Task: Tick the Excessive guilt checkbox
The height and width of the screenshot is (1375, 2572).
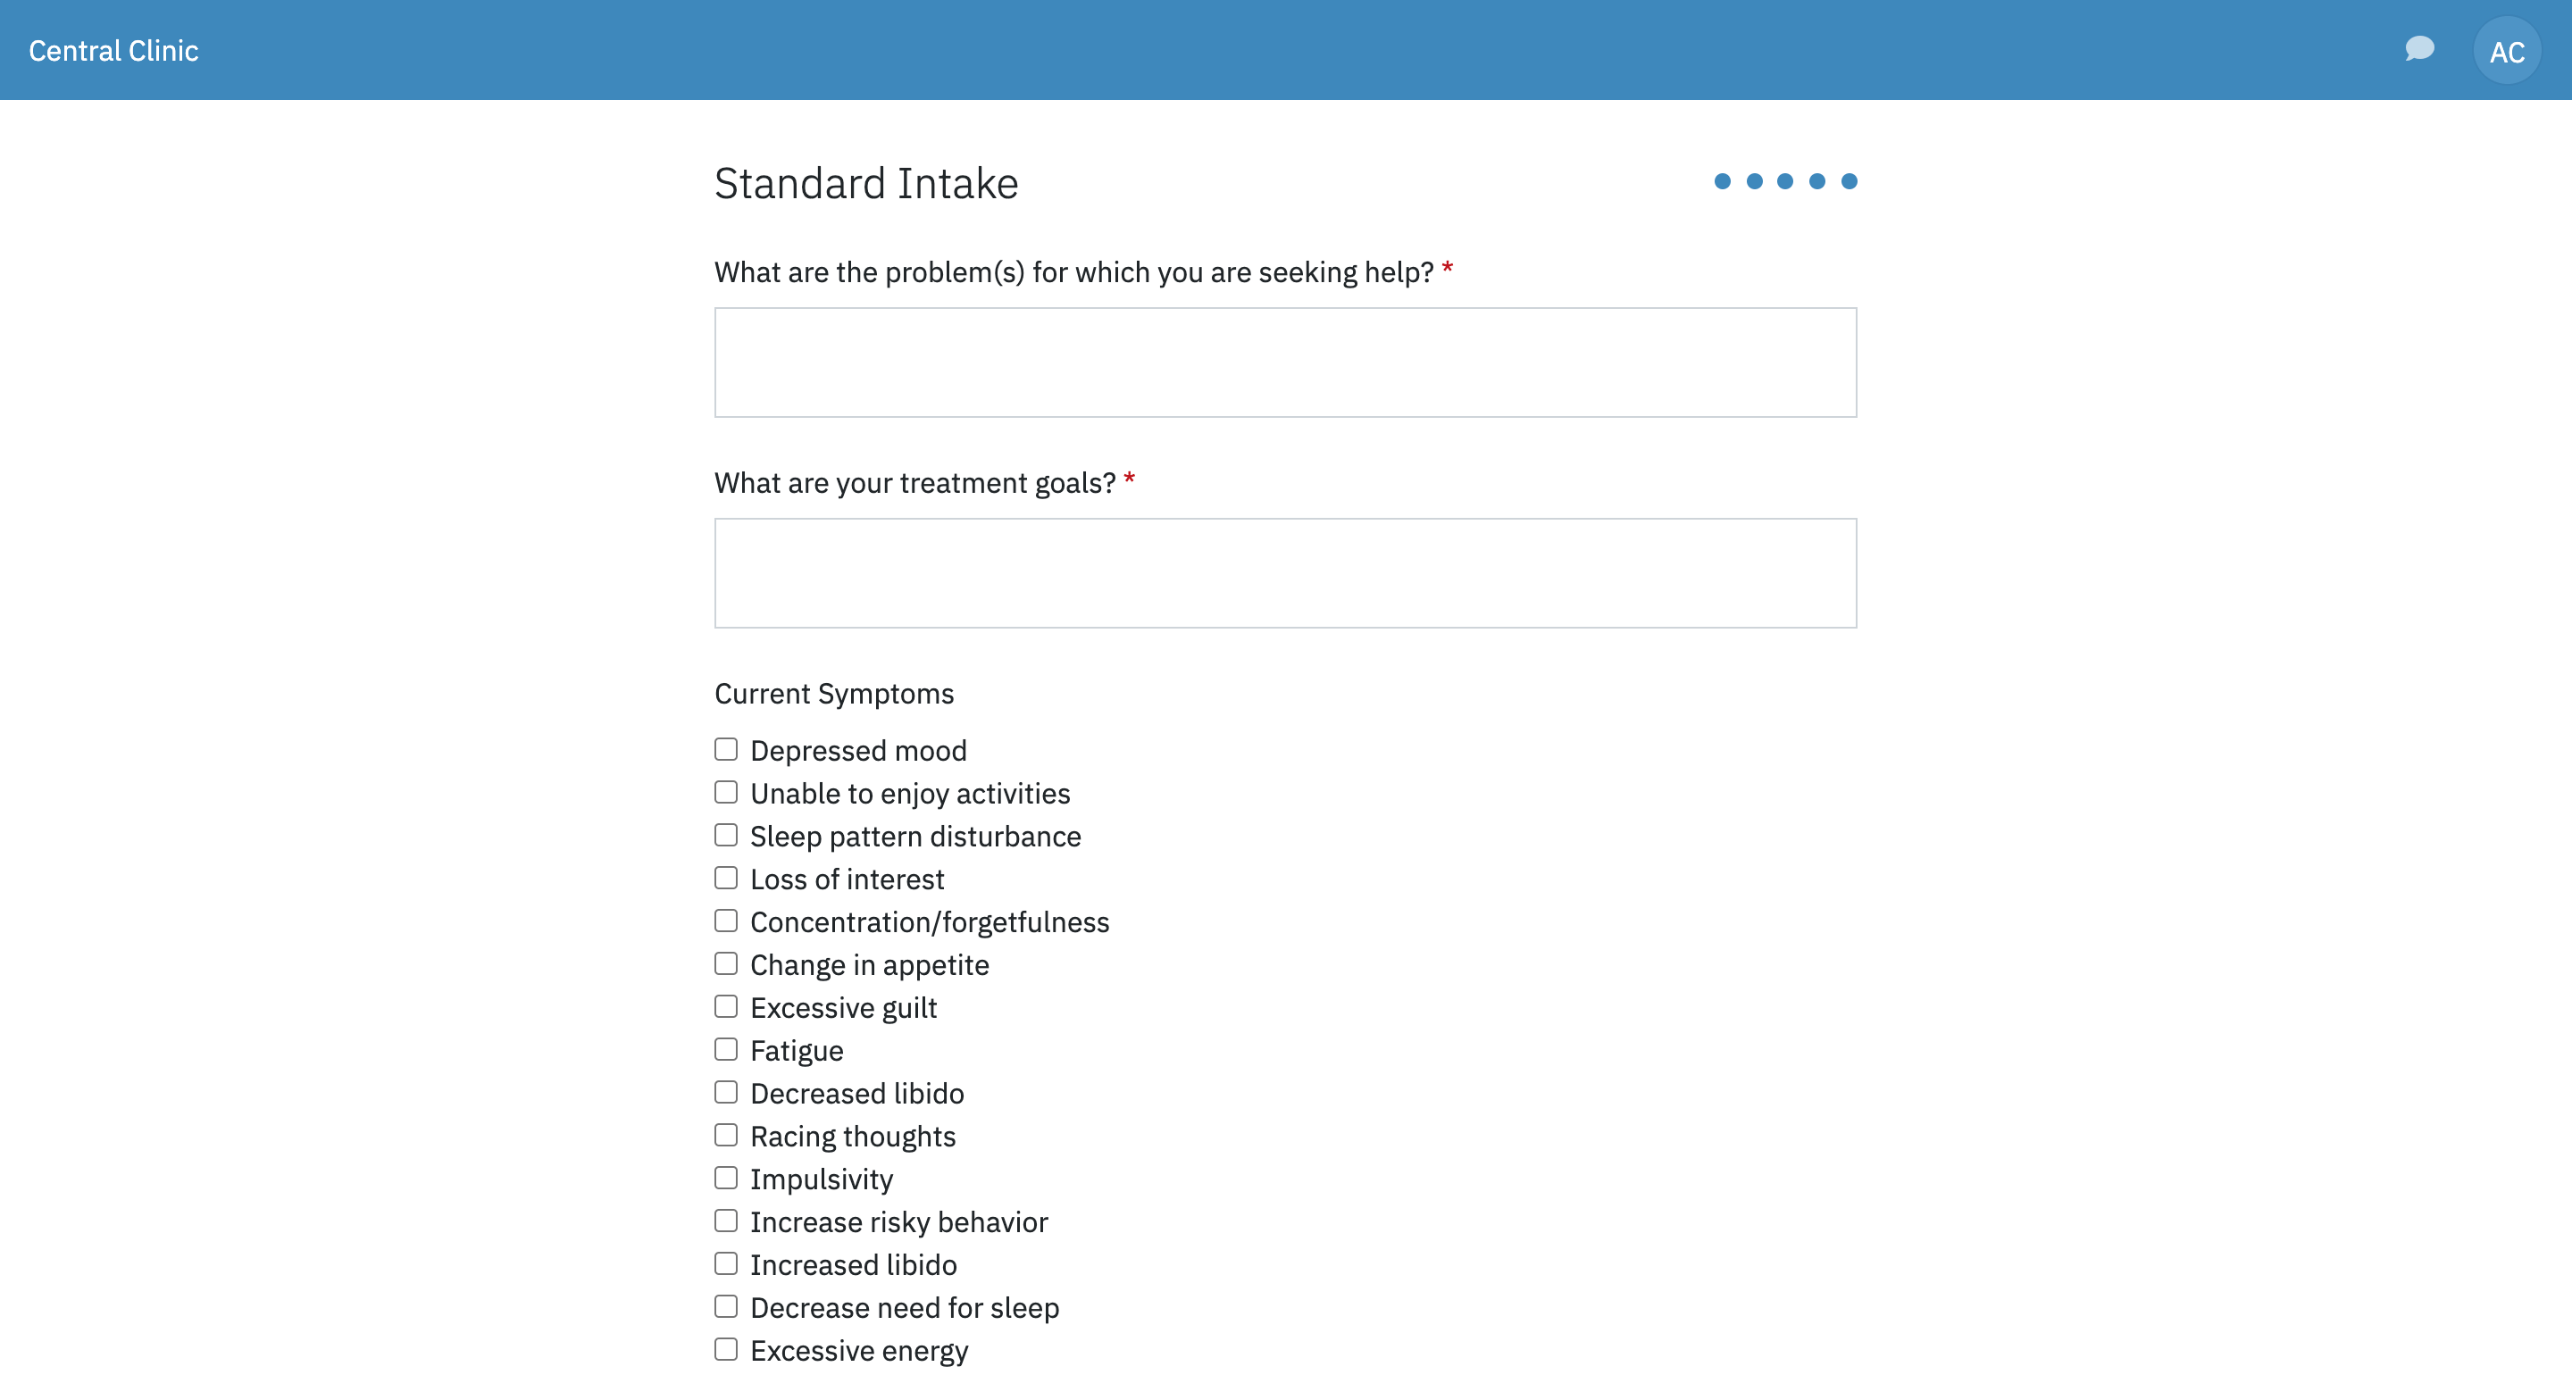Action: point(726,1006)
